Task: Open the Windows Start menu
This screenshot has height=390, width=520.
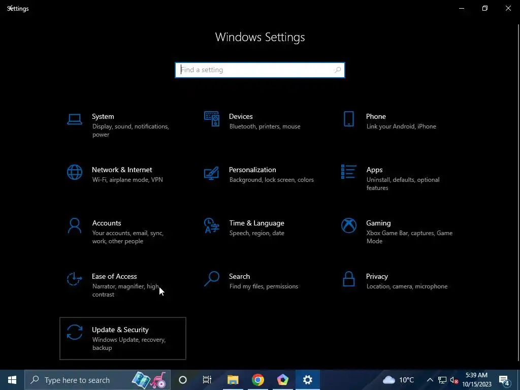Action: pyautogui.click(x=12, y=380)
